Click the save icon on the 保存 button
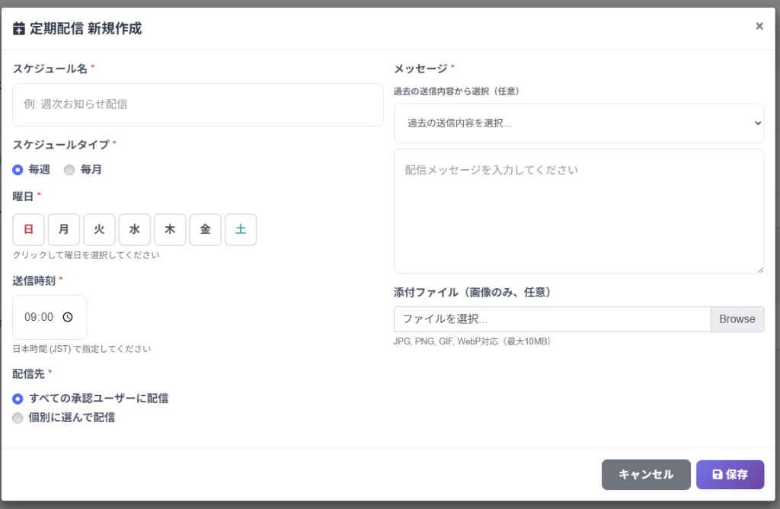 pyautogui.click(x=717, y=474)
